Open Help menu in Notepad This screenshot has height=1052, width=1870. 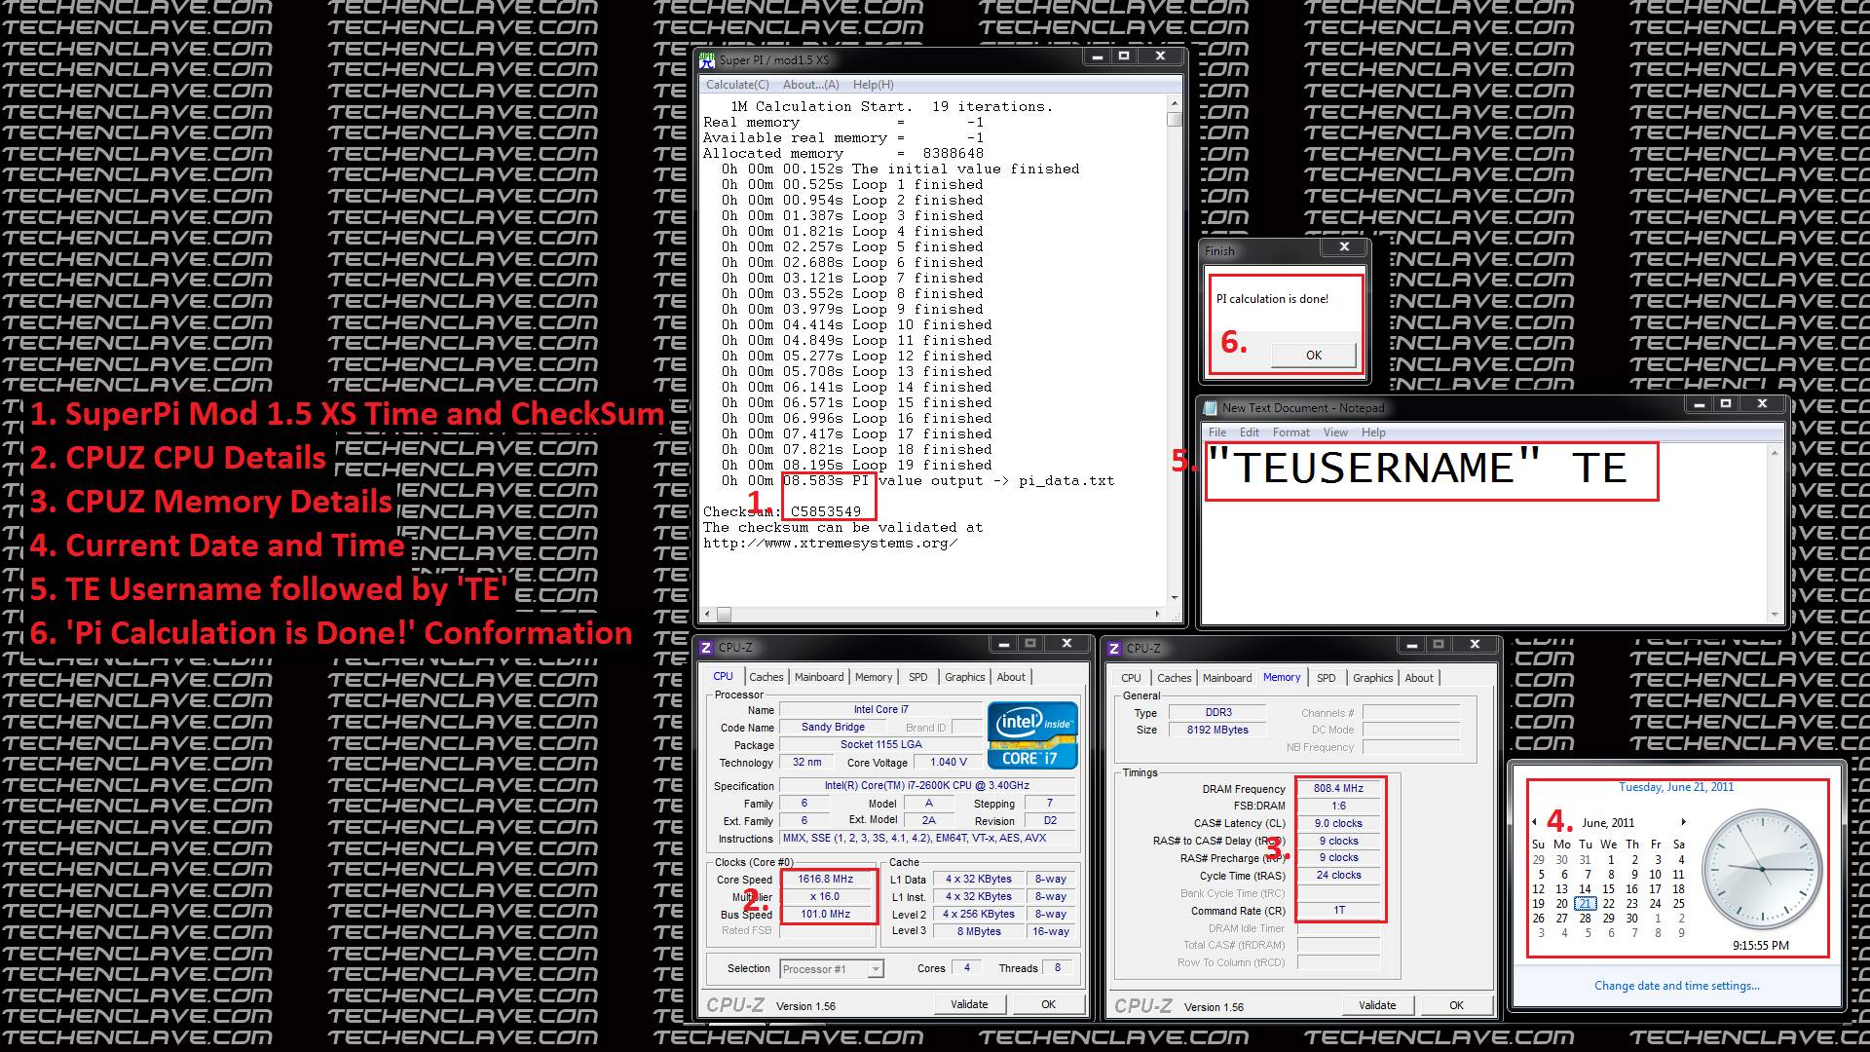[1373, 432]
